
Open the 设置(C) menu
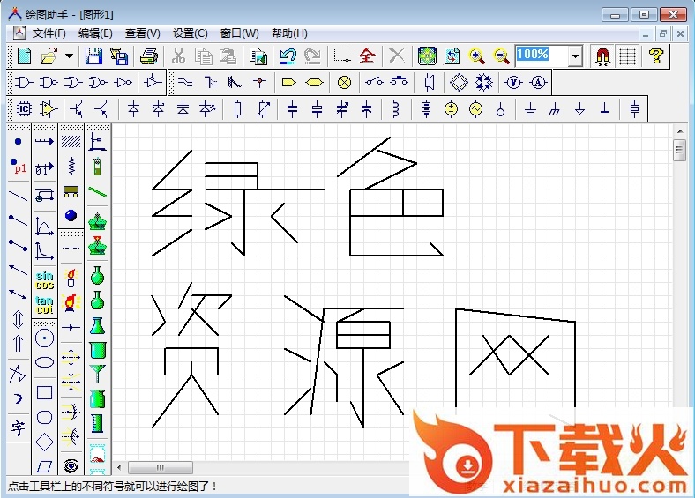(x=190, y=33)
